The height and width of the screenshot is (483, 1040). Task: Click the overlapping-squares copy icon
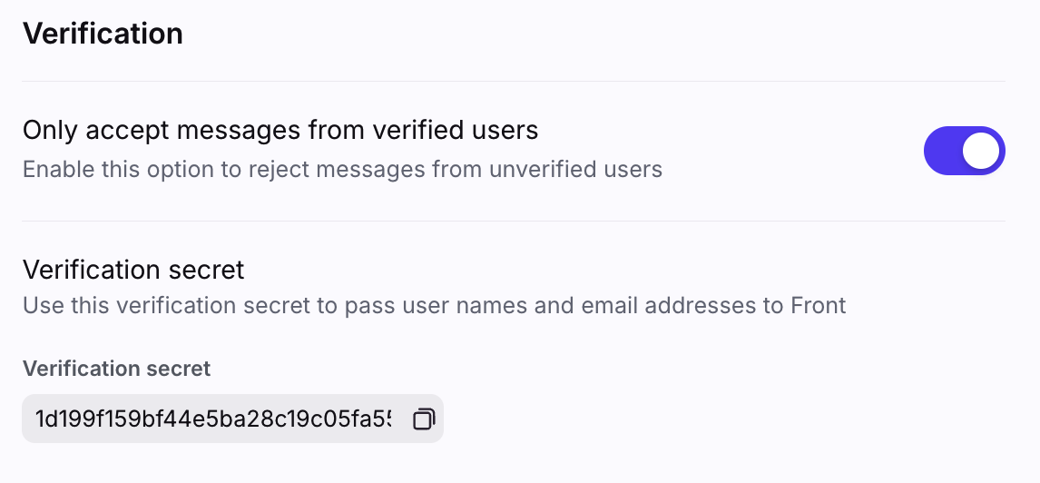[x=423, y=419]
